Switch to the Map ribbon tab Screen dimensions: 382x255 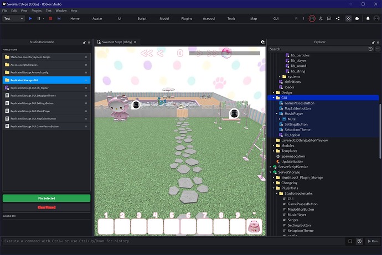coord(254,18)
